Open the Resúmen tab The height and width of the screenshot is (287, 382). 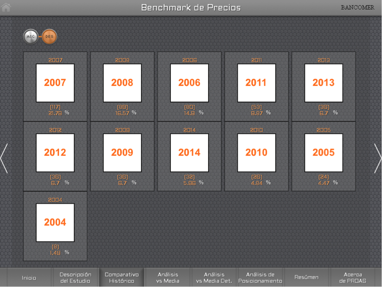coord(307,277)
